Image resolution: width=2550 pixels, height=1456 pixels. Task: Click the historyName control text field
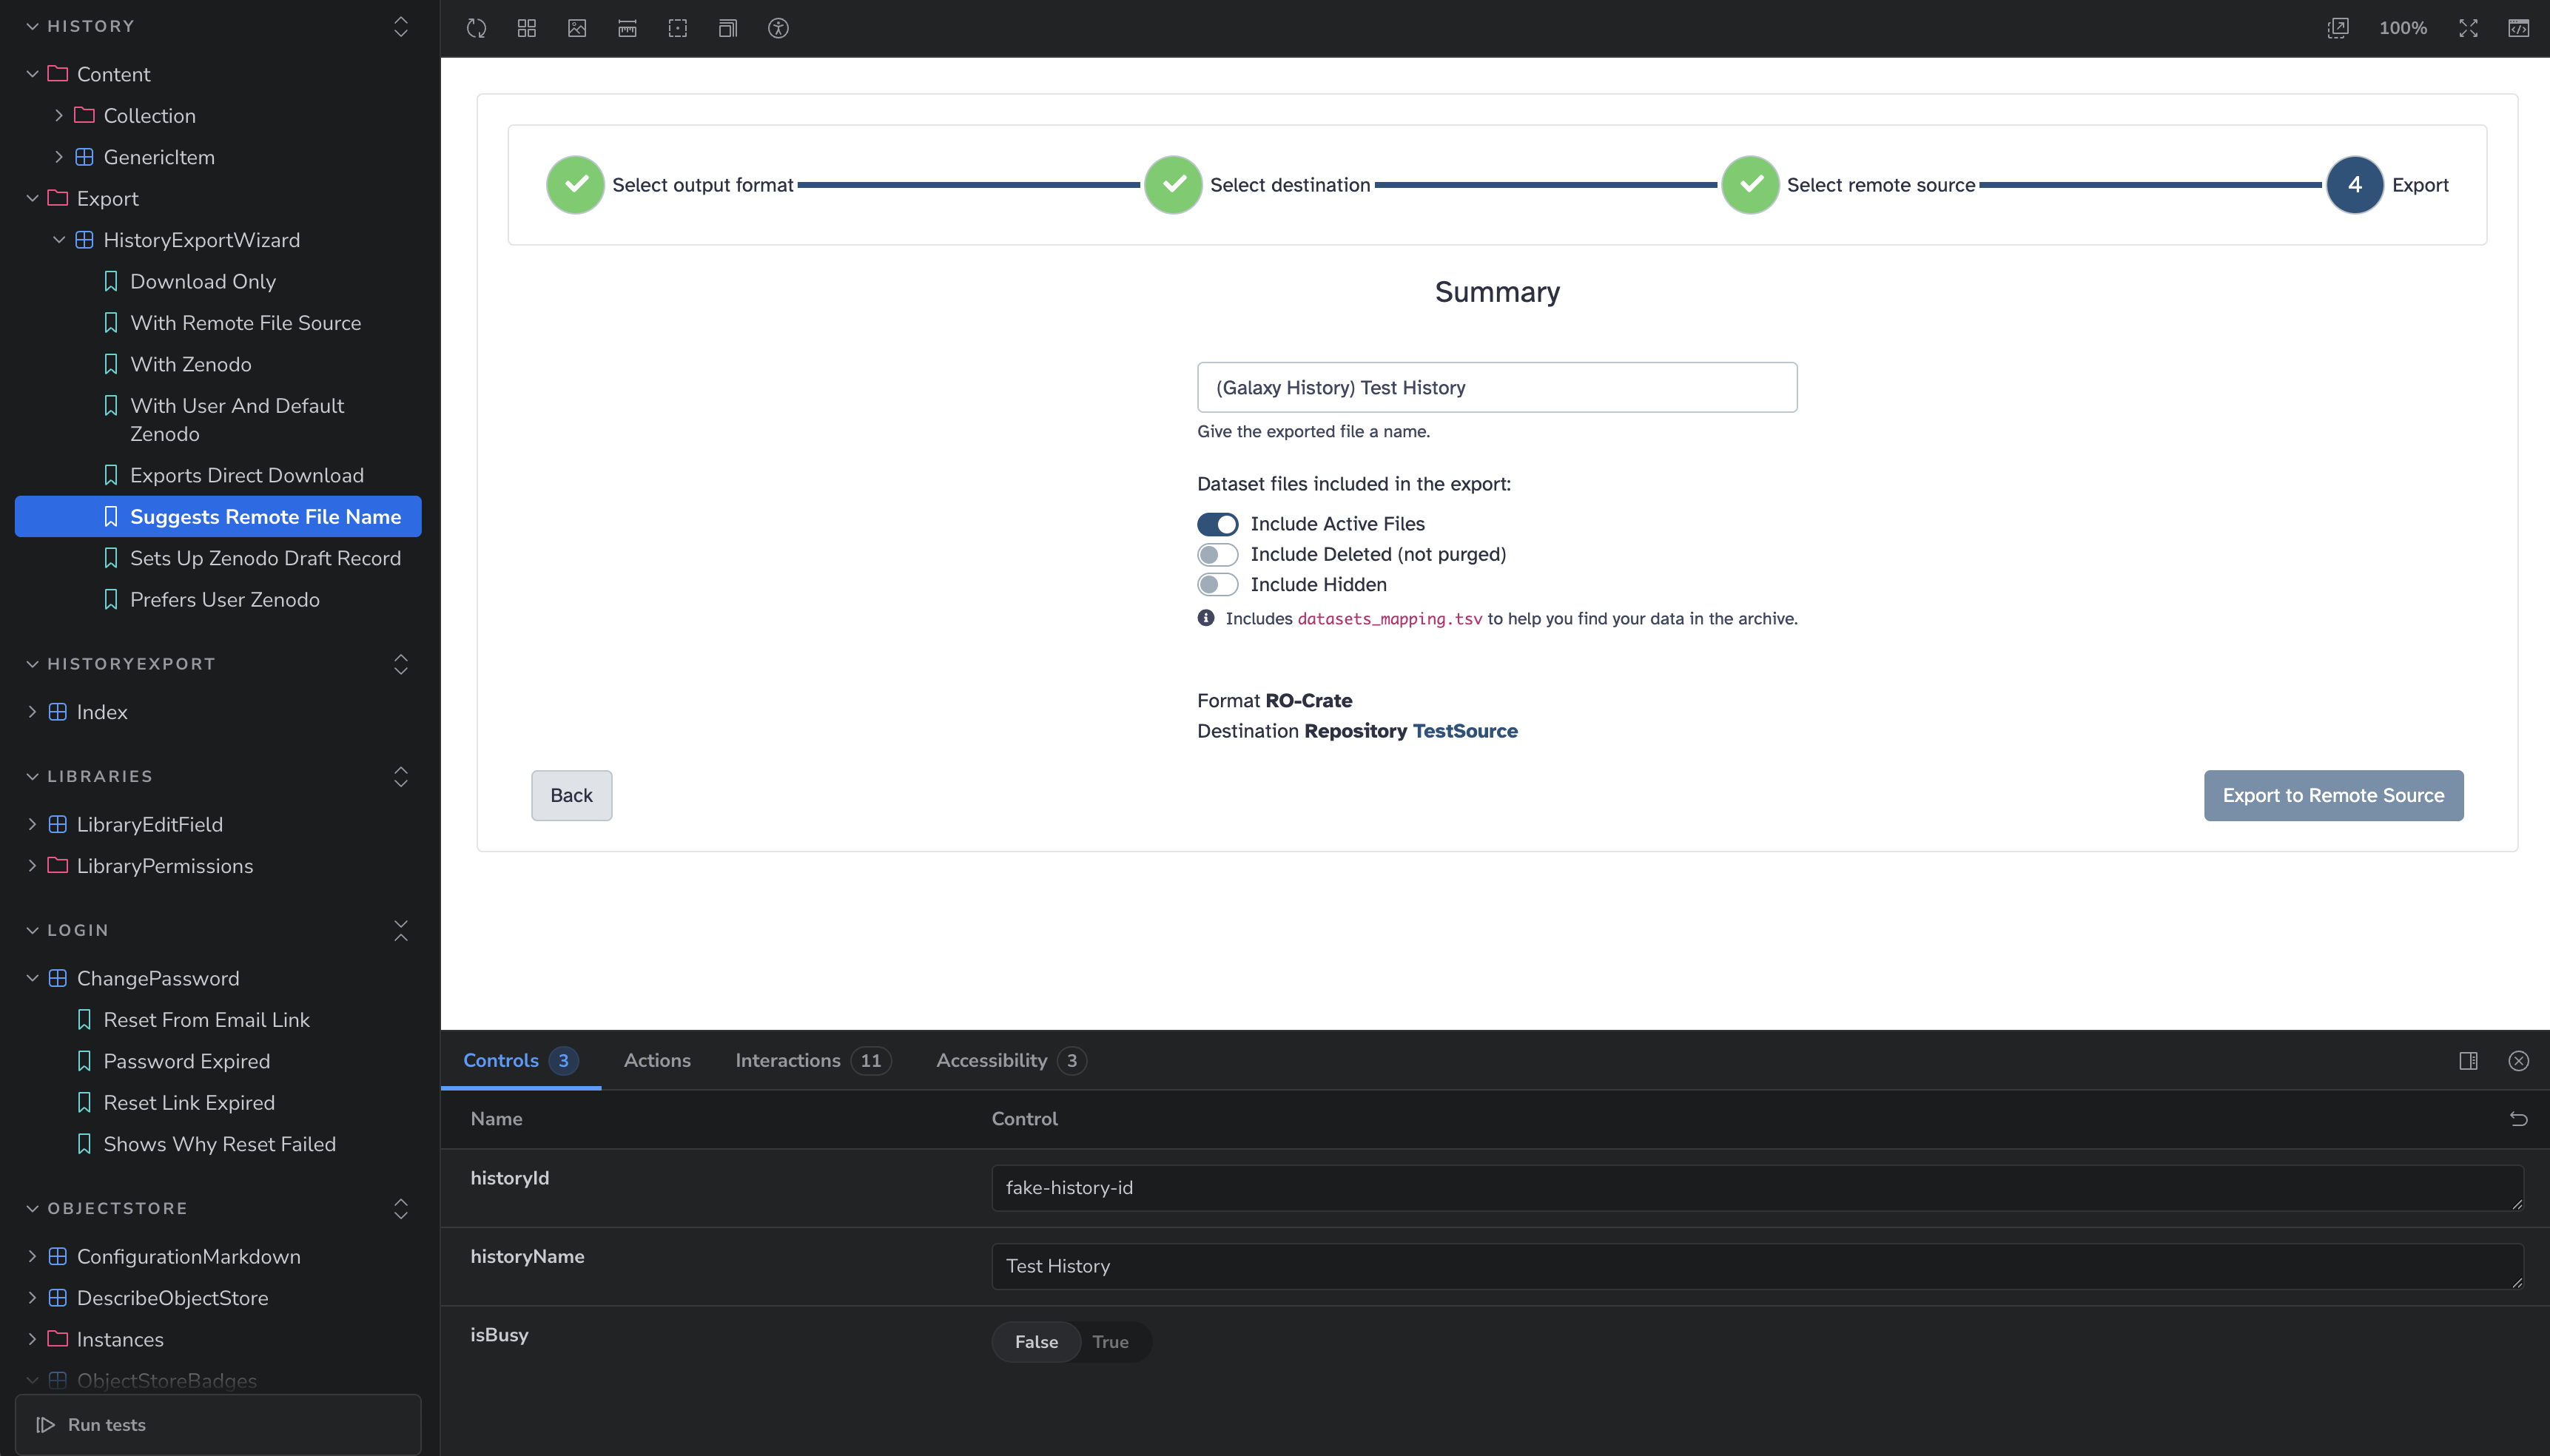(x=1757, y=1266)
